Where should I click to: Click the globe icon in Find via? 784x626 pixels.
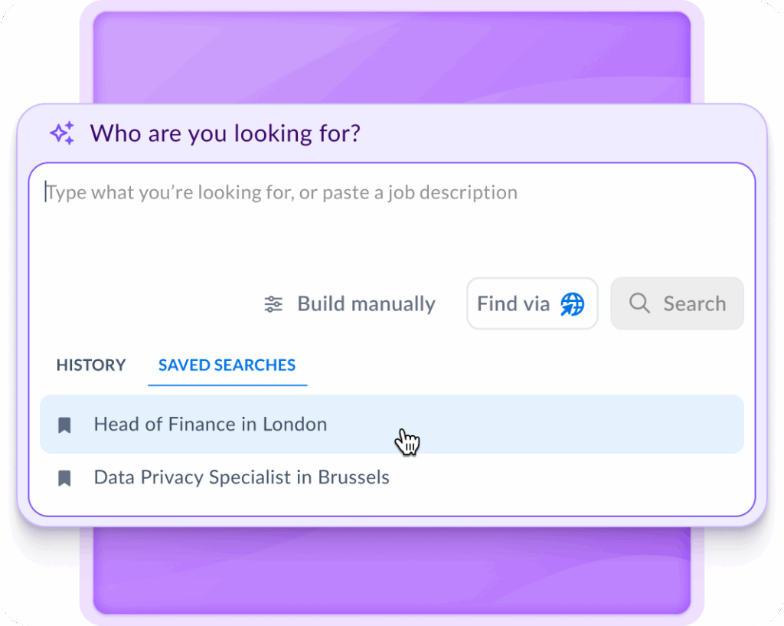click(x=572, y=304)
